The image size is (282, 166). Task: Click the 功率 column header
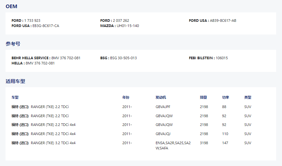pyautogui.click(x=225, y=97)
